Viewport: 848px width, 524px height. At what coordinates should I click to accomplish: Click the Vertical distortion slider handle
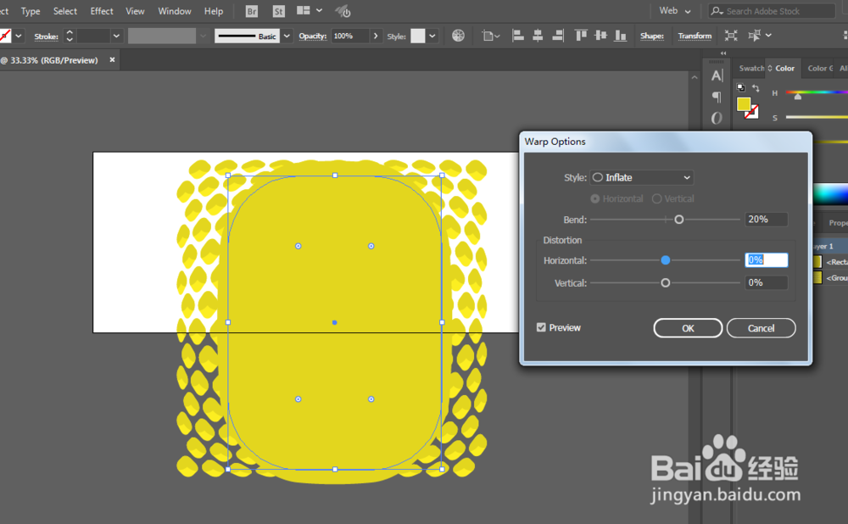(665, 283)
